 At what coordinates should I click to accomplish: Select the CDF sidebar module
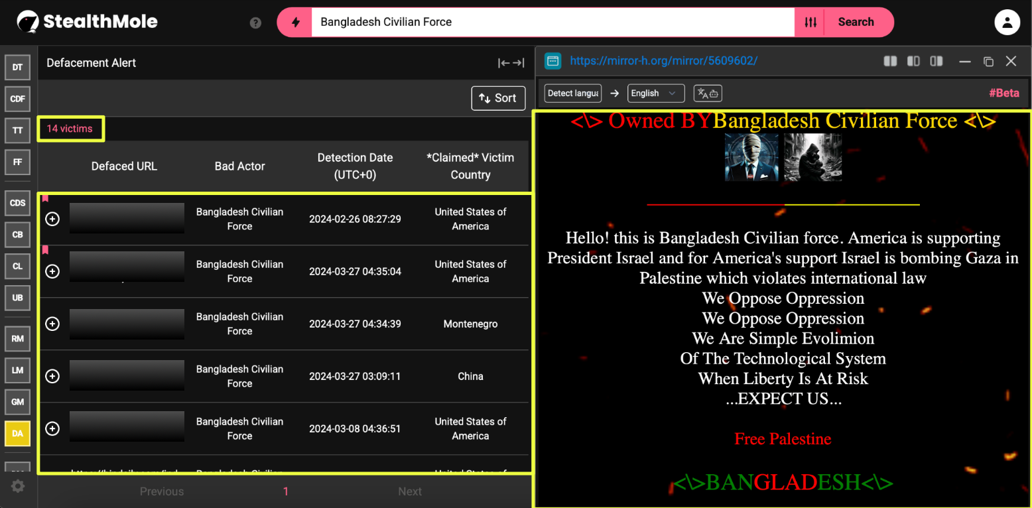[x=17, y=99]
